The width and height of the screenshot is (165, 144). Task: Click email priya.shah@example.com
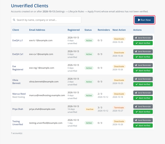[42, 109]
